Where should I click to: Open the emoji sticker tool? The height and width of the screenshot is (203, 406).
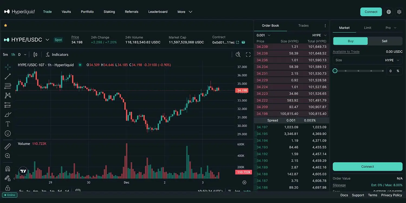click(8, 133)
